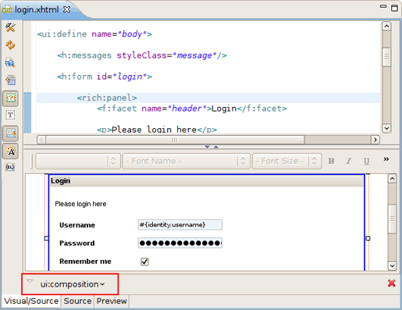Open Page Design Options icon
This screenshot has width=402, height=310.
tap(10, 62)
